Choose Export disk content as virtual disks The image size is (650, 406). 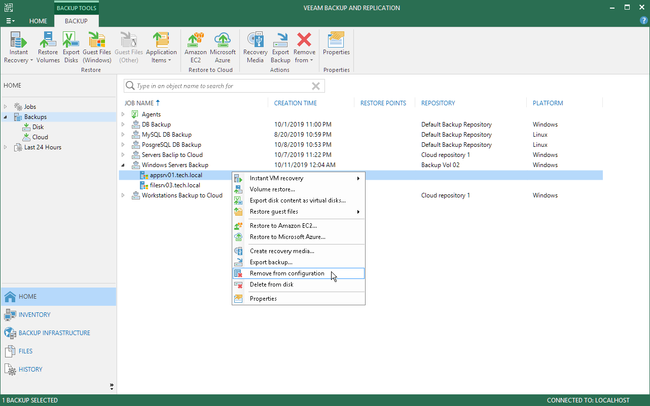pos(299,200)
